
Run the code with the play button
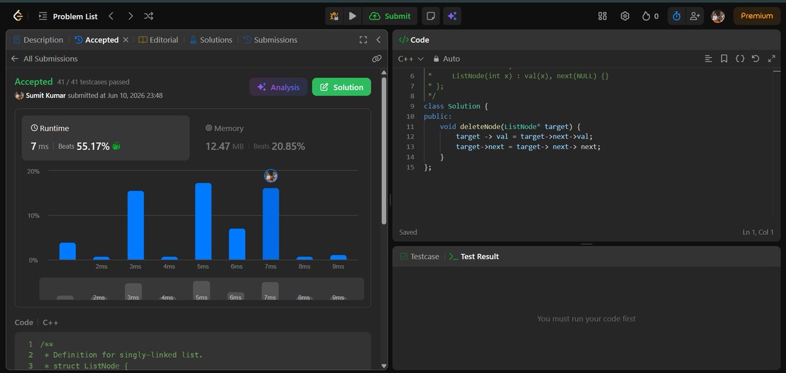click(352, 16)
